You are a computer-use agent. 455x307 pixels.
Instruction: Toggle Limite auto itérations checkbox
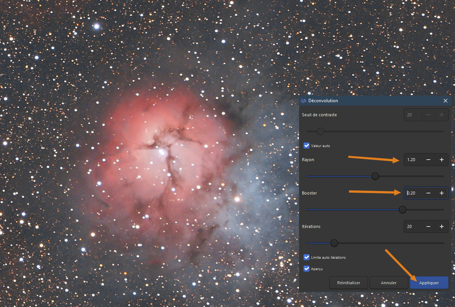click(x=306, y=257)
